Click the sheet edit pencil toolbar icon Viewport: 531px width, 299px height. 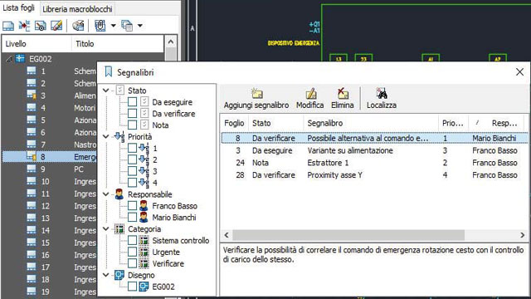56,26
